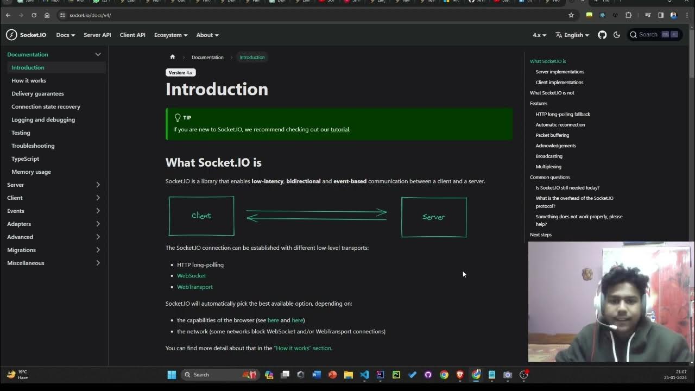Image resolution: width=695 pixels, height=391 pixels.
Task: Open the camera app in the taskbar
Action: pyautogui.click(x=508, y=375)
